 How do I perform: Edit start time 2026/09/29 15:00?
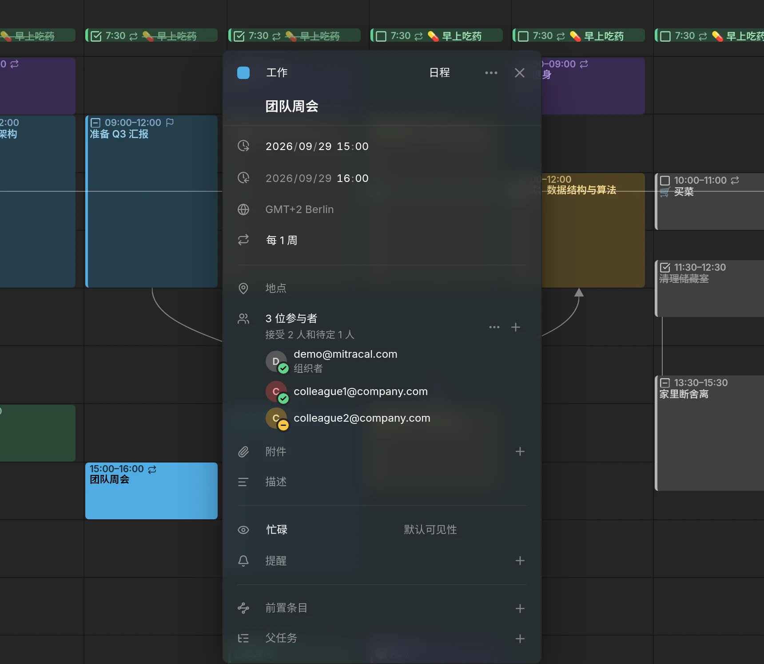317,146
